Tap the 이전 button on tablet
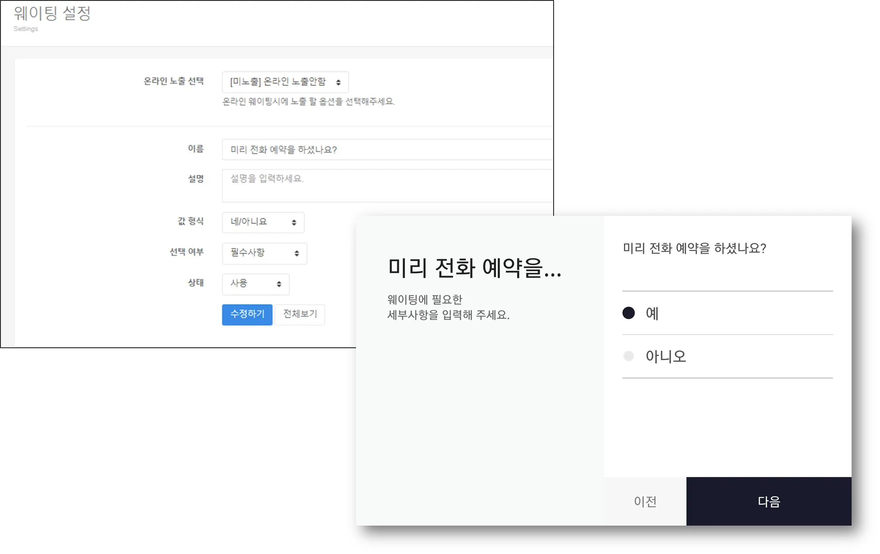This screenshot has width=880, height=554. pos(645,501)
